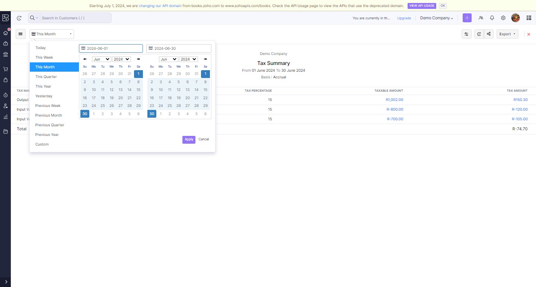Open the Home dashboard from the sidebar
The width and height of the screenshot is (536, 287).
tap(6, 33)
